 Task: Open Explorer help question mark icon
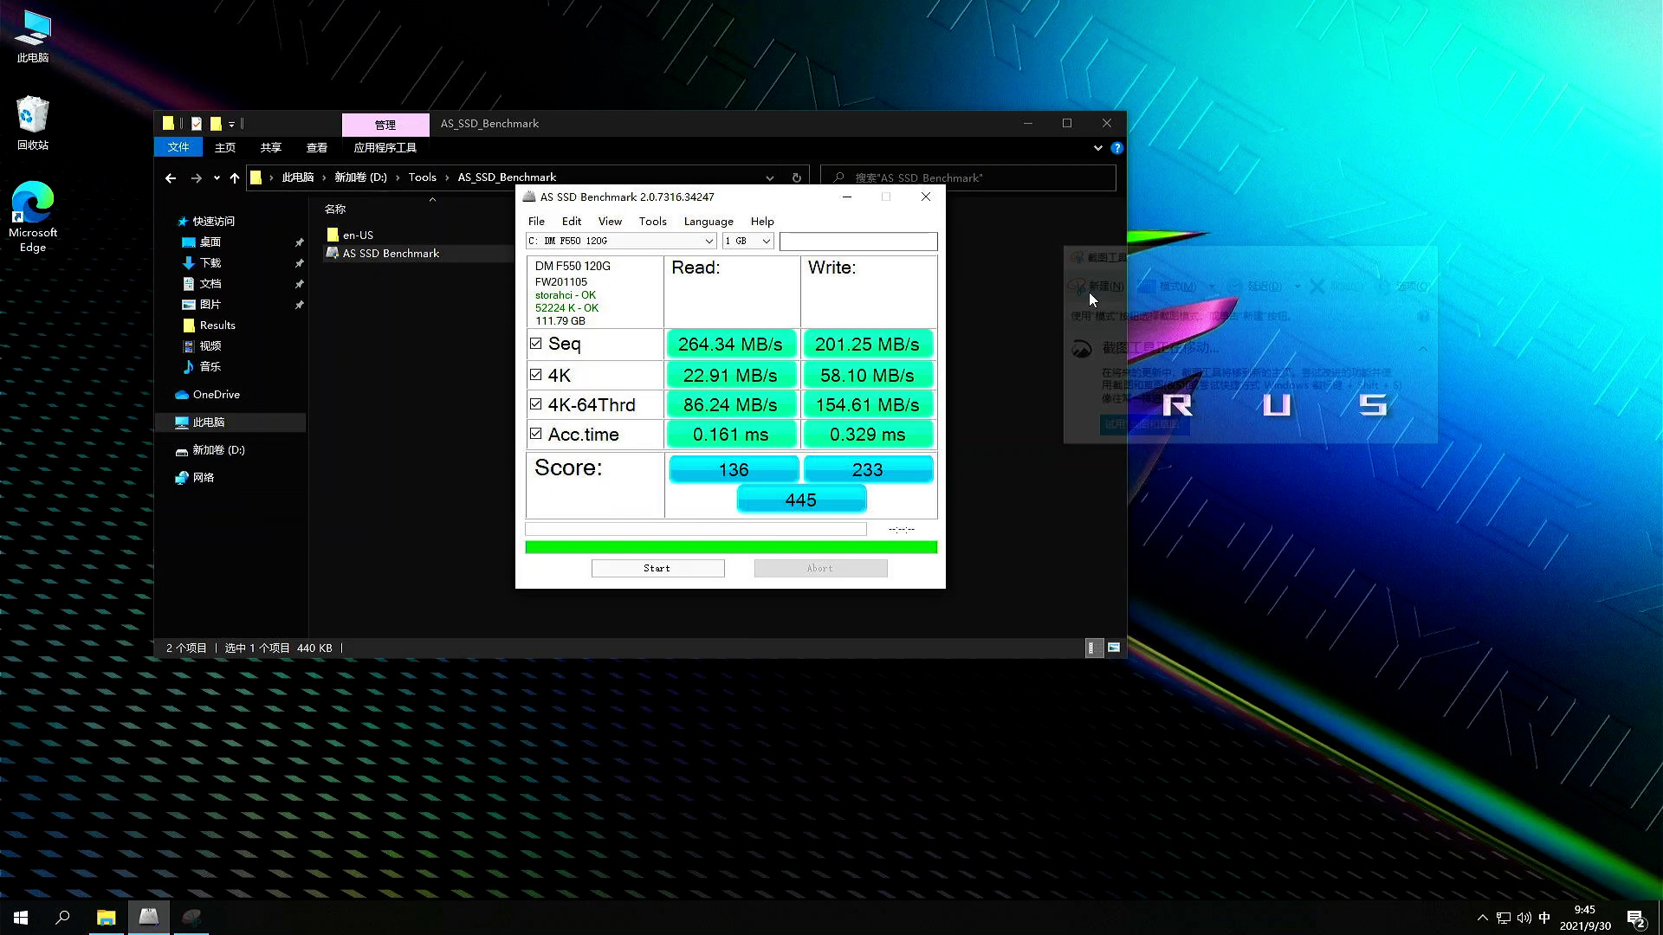coord(1117,148)
